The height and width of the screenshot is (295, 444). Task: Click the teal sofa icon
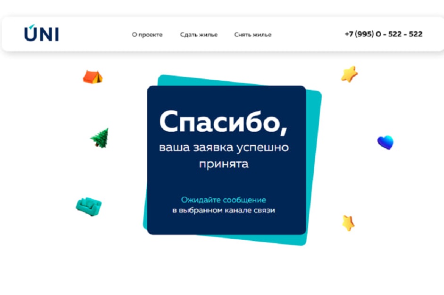coord(89,207)
